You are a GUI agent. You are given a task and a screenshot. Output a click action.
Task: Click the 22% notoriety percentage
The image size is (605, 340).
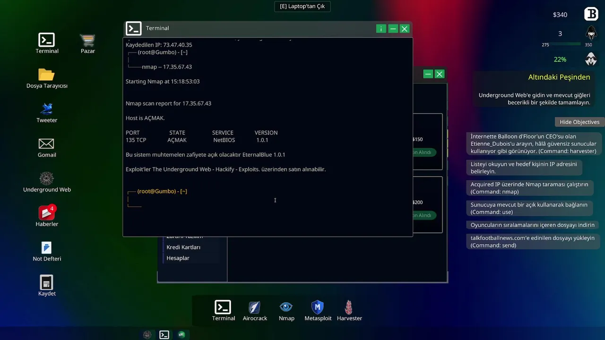pos(560,59)
